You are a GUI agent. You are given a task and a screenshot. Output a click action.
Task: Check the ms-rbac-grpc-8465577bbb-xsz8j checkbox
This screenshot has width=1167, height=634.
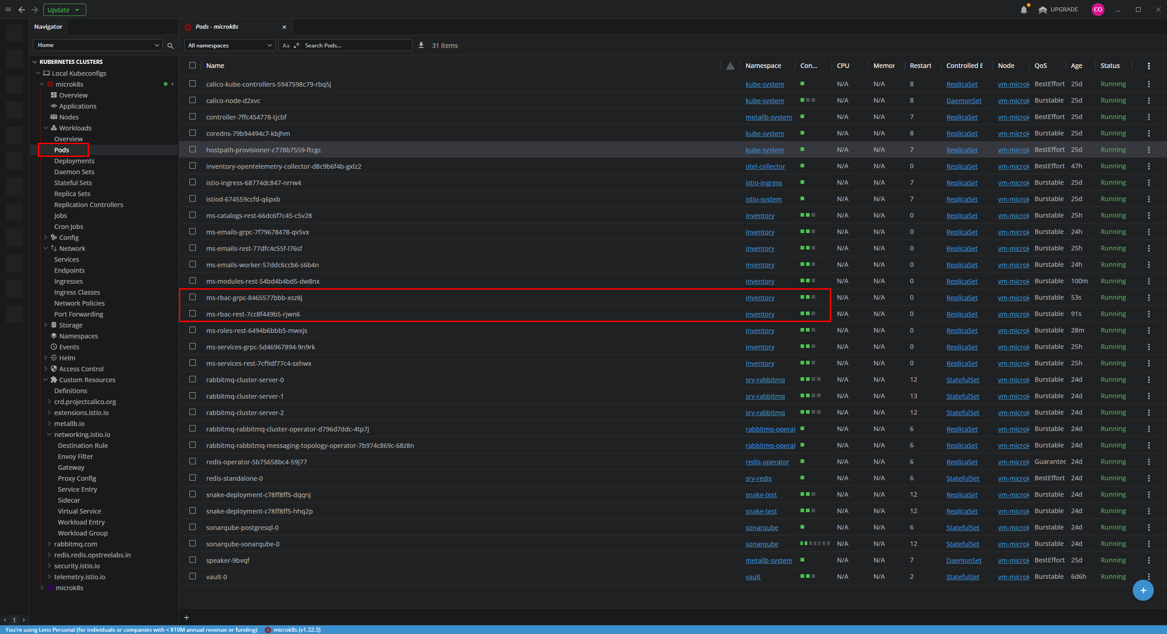(193, 297)
